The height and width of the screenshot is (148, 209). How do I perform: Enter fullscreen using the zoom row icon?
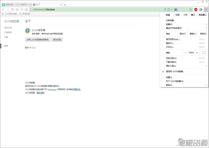click(204, 52)
